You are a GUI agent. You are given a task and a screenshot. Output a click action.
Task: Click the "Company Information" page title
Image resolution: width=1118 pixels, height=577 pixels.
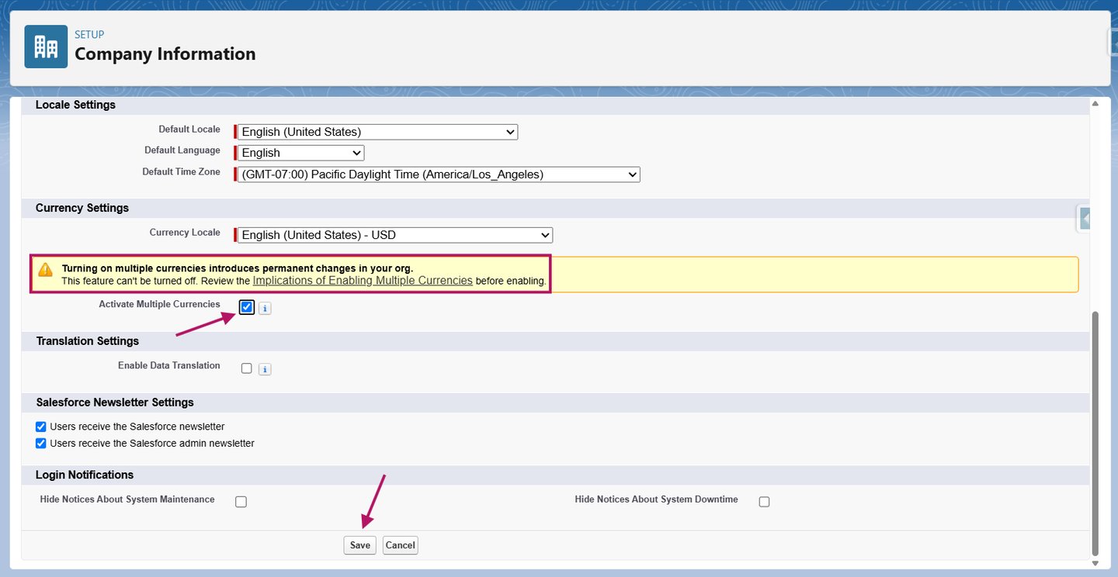coord(165,54)
